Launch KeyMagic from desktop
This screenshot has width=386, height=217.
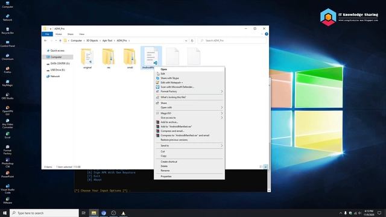click(x=8, y=83)
